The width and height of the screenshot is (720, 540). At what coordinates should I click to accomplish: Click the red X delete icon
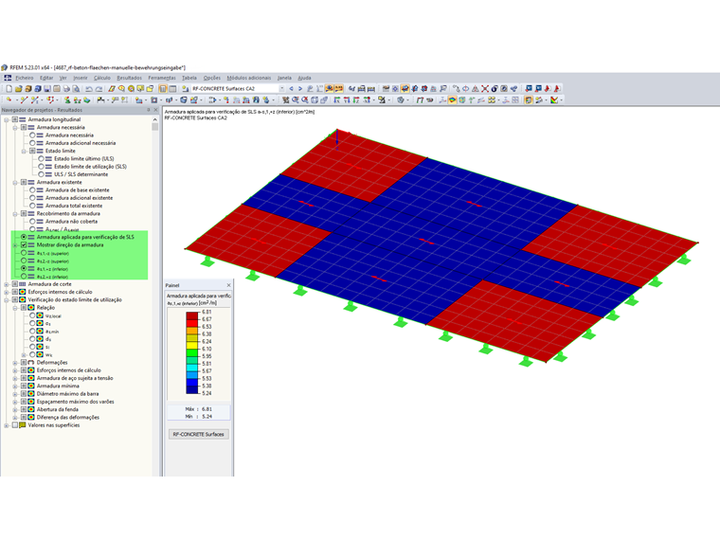(485, 89)
